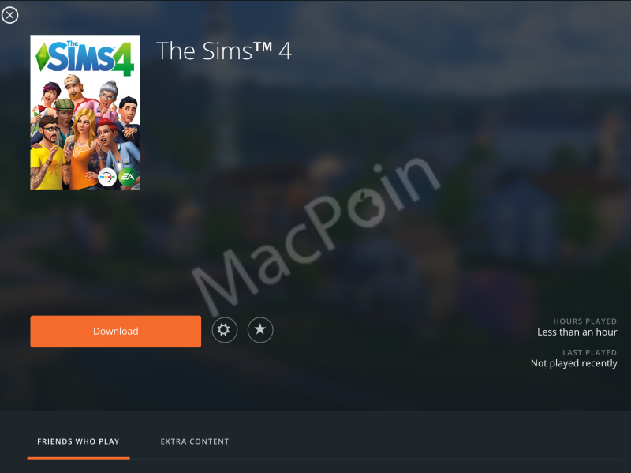
Task: Click the Sims 4 box art thumbnail
Action: tap(85, 112)
